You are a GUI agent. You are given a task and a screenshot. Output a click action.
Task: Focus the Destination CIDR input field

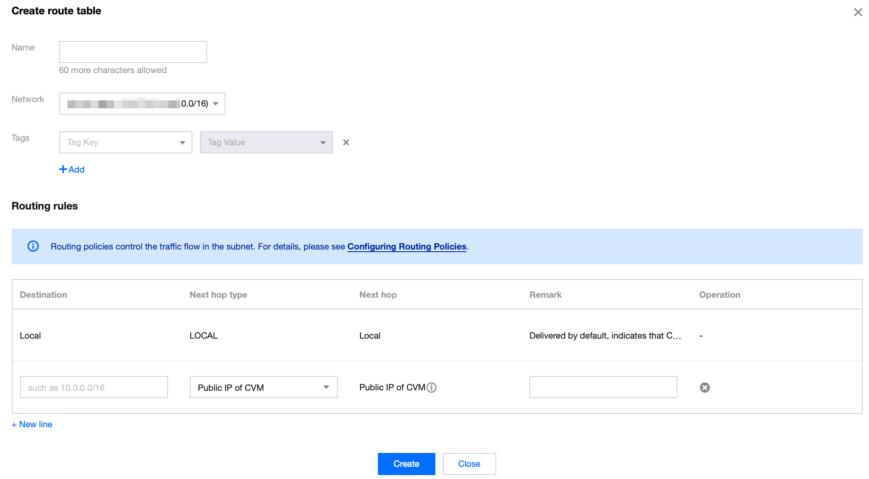tap(94, 387)
